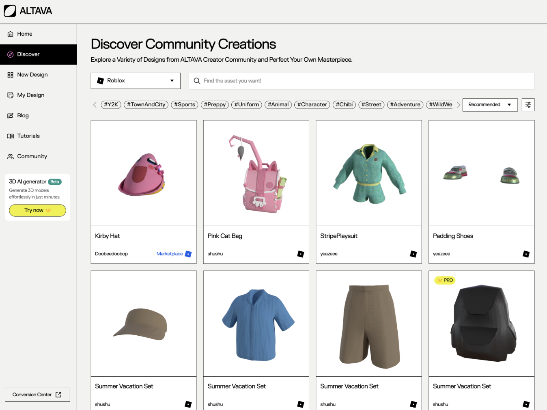Image resolution: width=547 pixels, height=410 pixels.
Task: Select the #Character tag
Action: coord(312,105)
